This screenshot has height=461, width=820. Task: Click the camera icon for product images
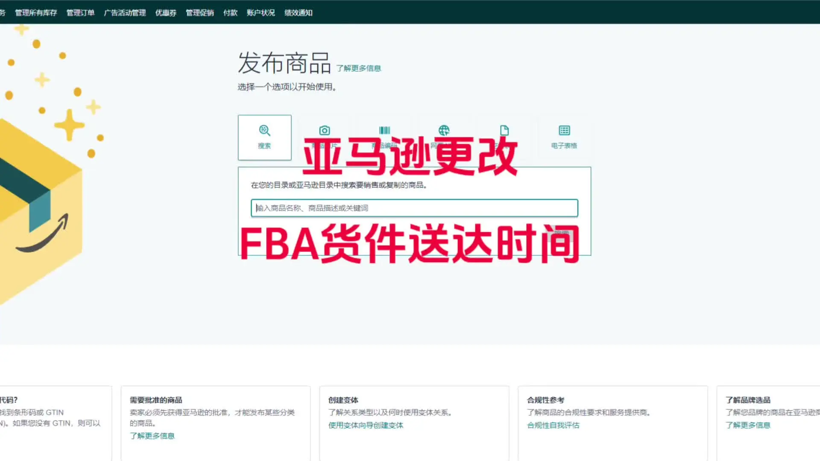coord(325,131)
